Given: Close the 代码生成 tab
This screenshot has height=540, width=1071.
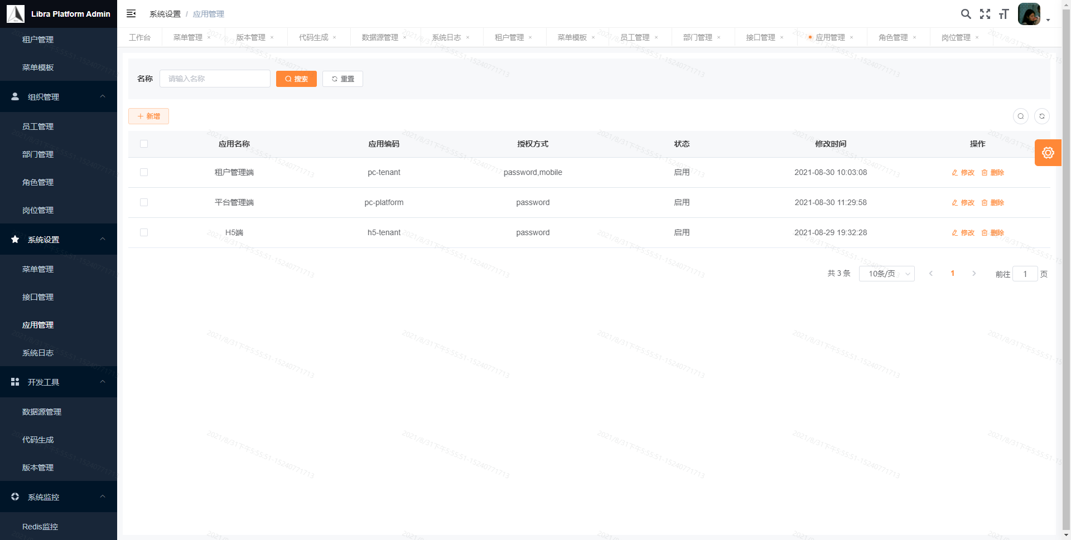Looking at the screenshot, I should tap(335, 38).
